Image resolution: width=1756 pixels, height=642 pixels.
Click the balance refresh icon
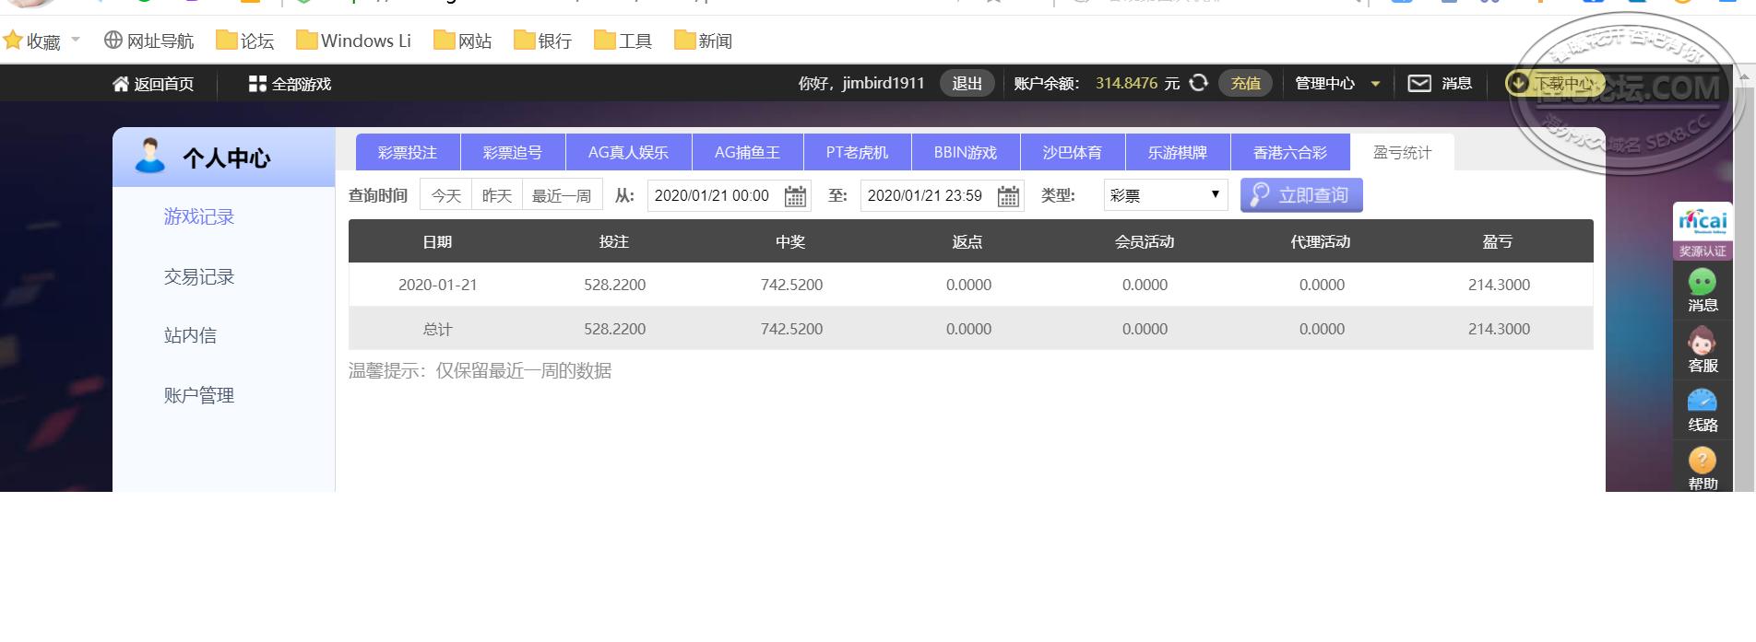1198,83
